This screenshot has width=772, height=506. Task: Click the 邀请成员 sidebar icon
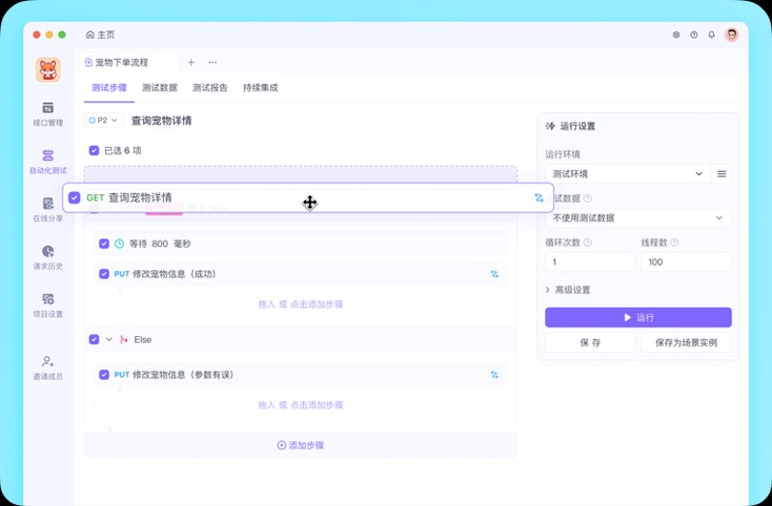47,361
